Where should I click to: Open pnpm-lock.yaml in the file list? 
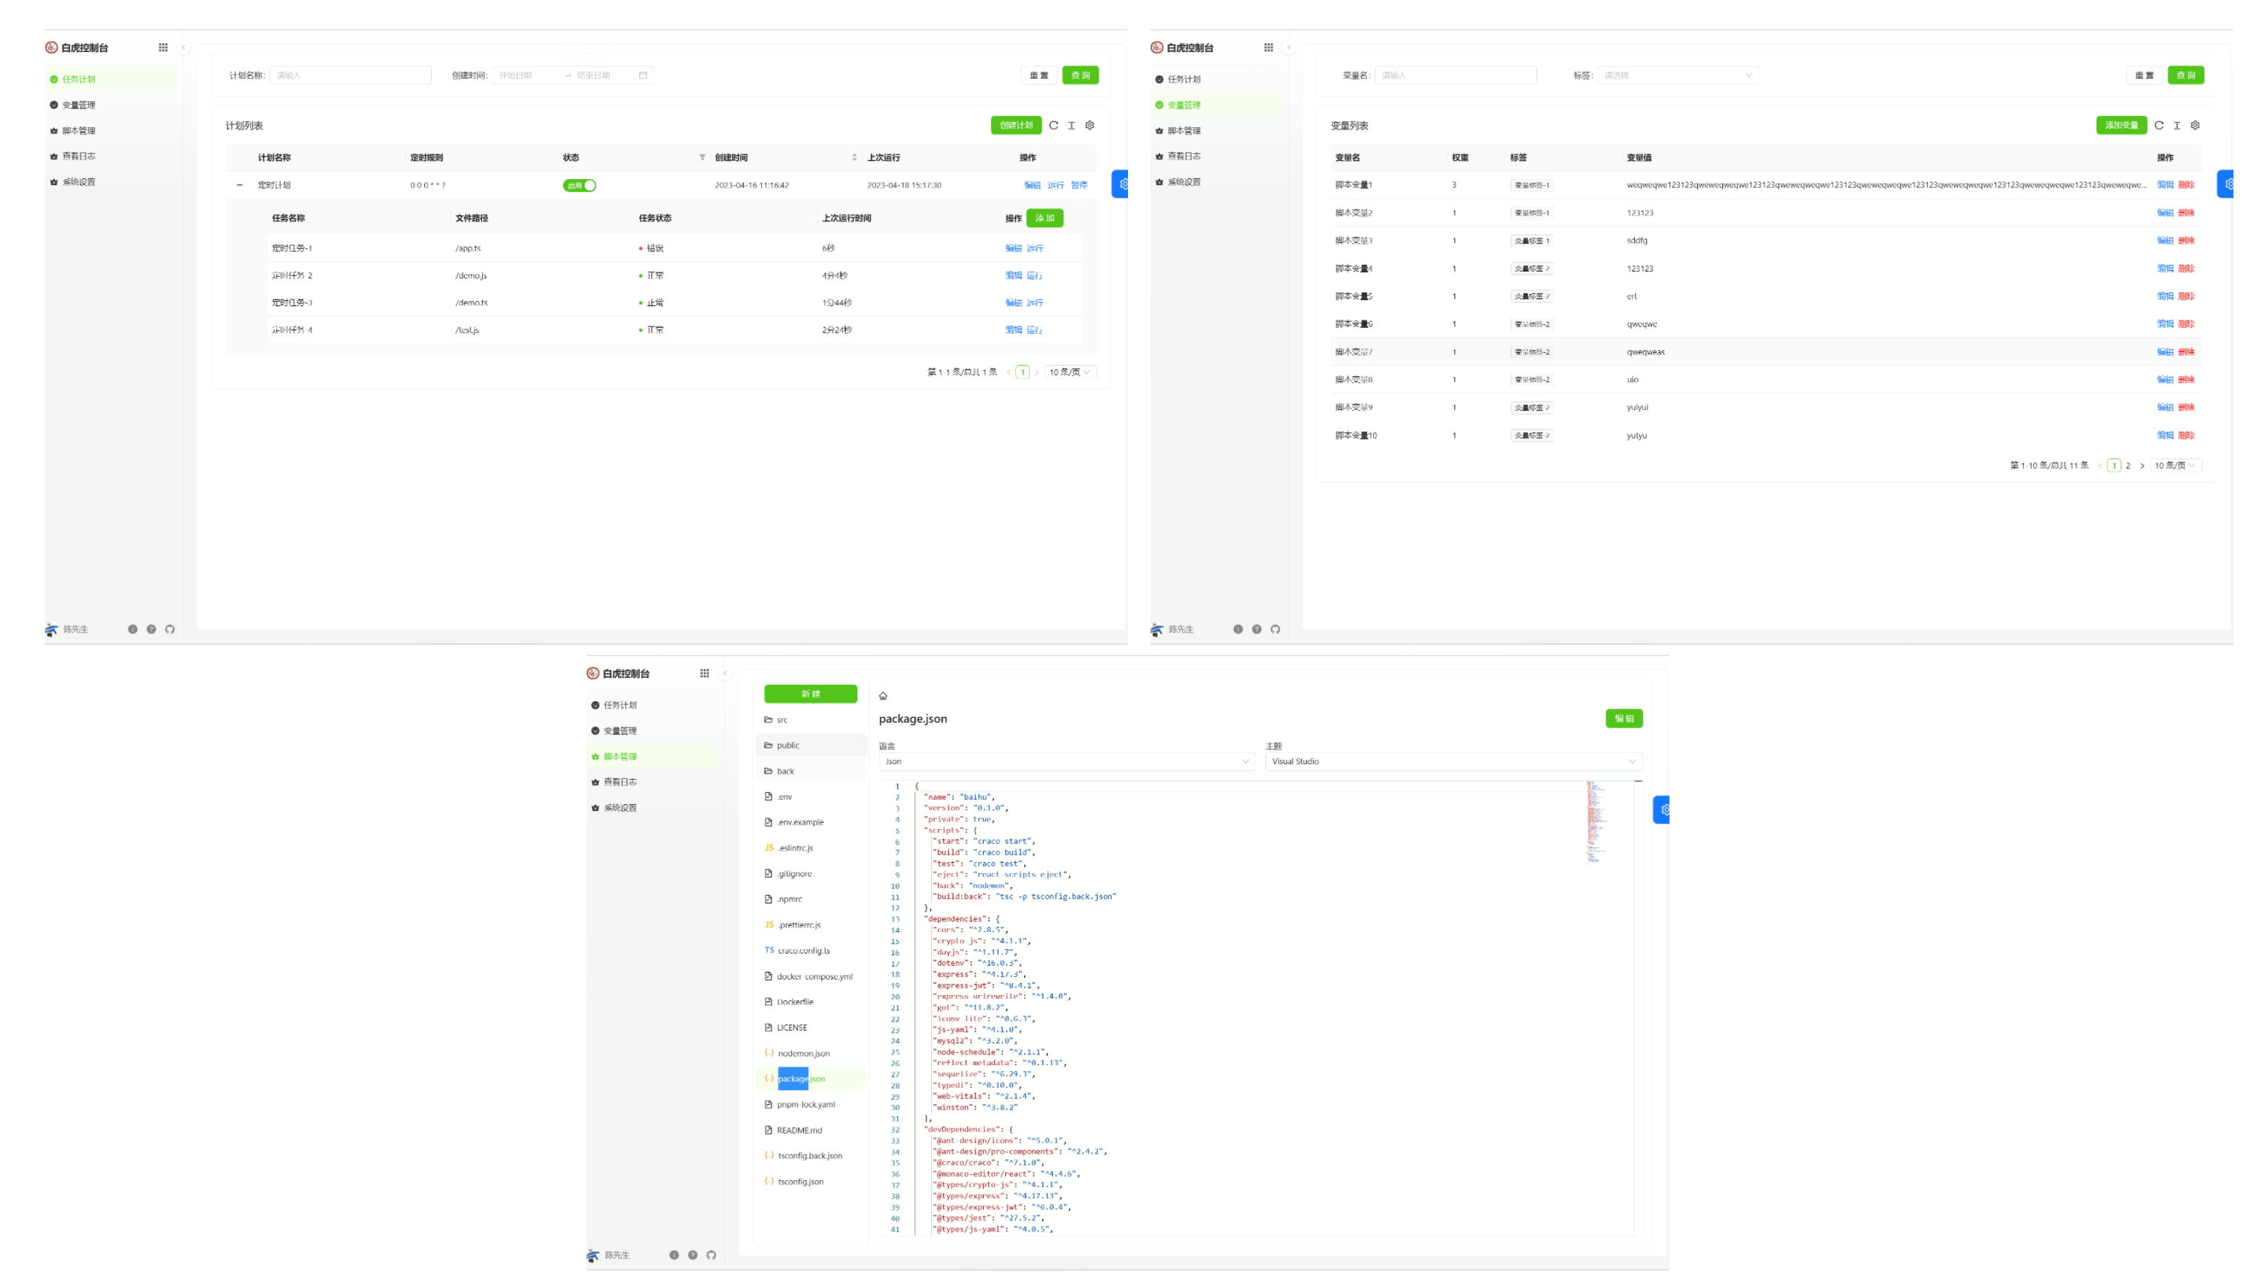(805, 1104)
